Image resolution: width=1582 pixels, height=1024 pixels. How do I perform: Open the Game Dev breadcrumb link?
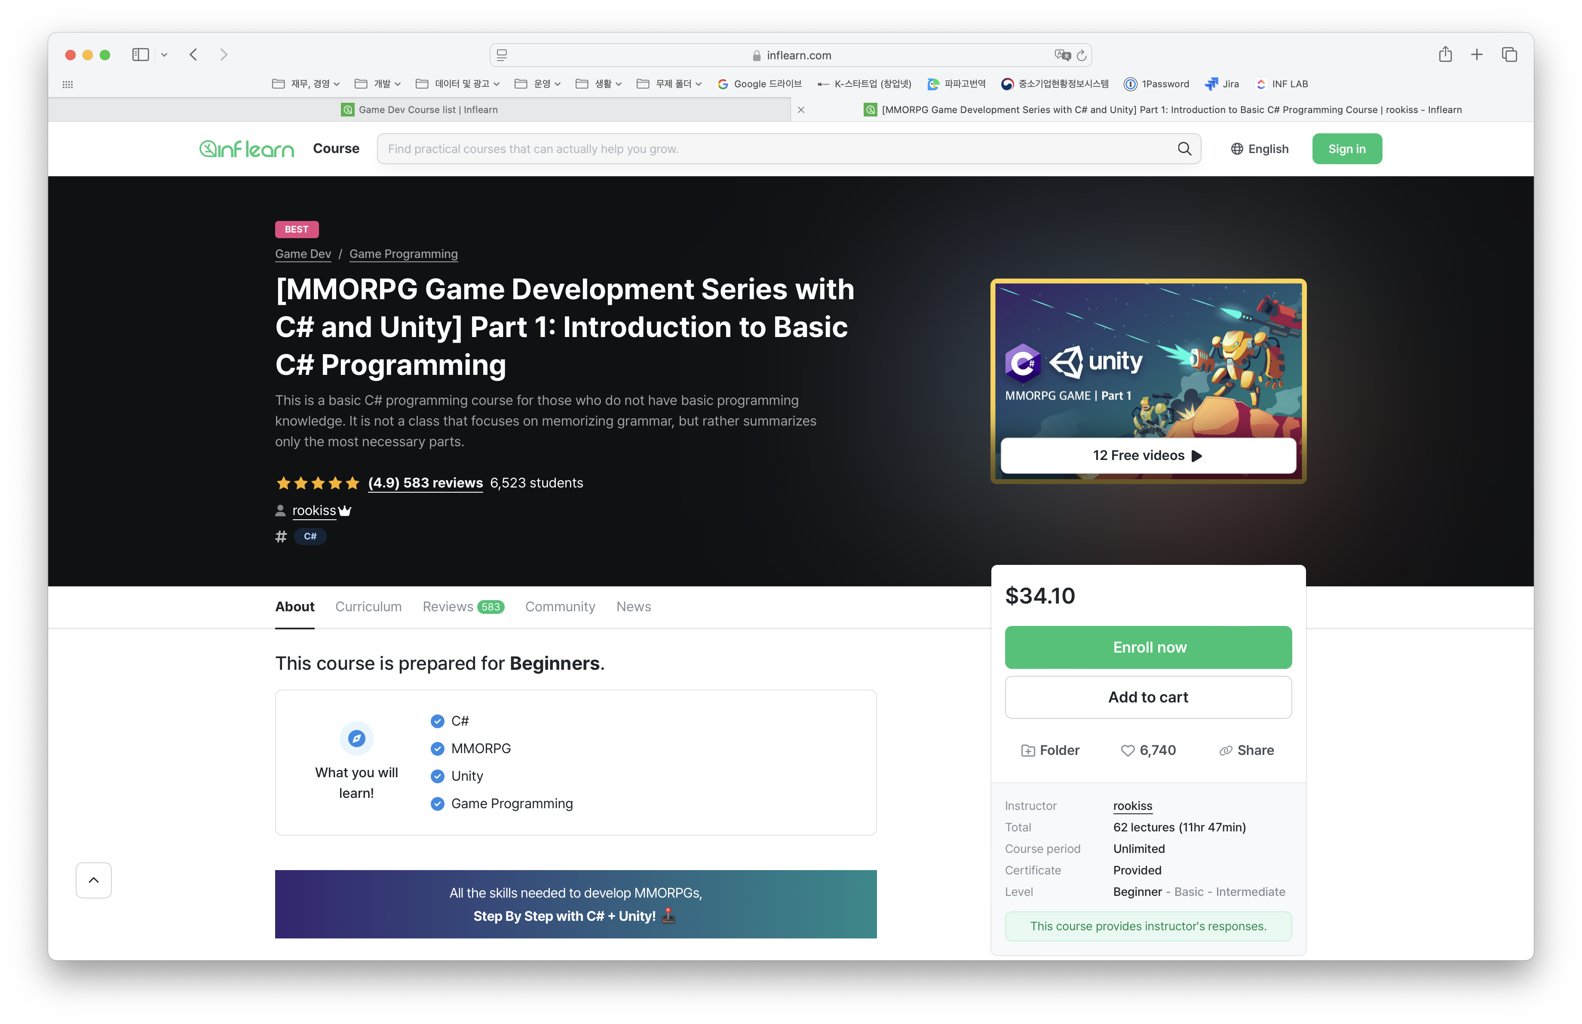click(x=303, y=254)
